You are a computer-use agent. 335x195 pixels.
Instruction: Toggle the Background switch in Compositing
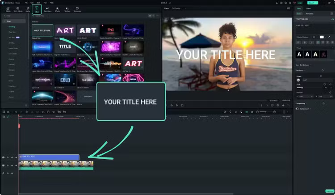(x=298, y=108)
